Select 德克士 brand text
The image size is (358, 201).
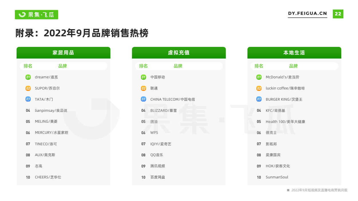coord(271,133)
